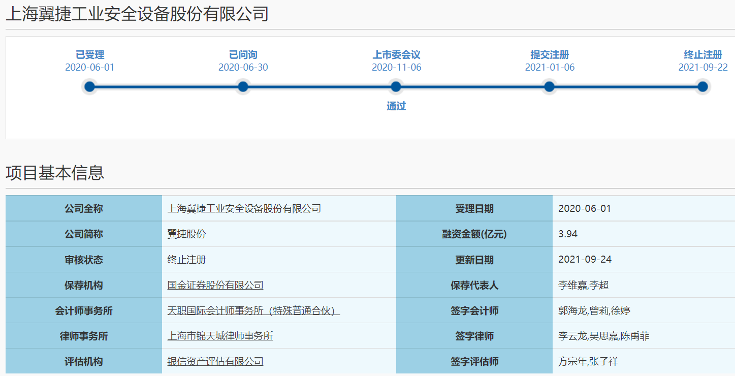Viewport: 735px width, 376px height.
Task: Click the 已问询 stage label
Action: coord(243,55)
